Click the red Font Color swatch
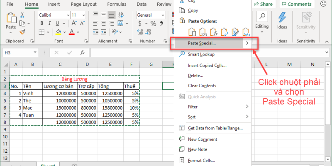Viewport: 332px width, 166px height. [x=72, y=32]
